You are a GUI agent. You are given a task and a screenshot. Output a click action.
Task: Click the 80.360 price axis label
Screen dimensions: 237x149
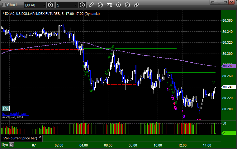227,20
